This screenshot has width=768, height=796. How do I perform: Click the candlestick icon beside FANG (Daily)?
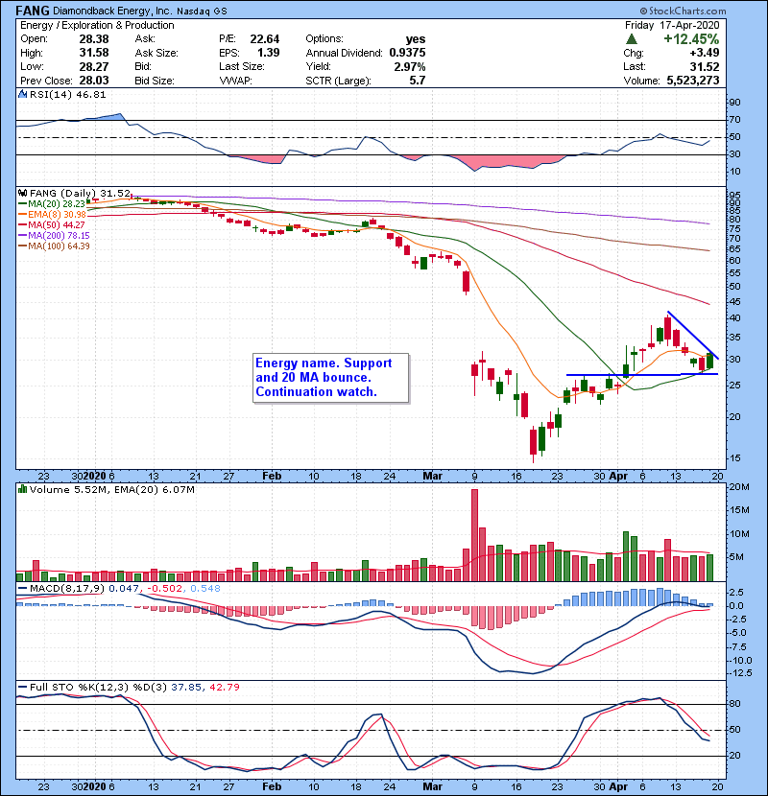[x=22, y=194]
